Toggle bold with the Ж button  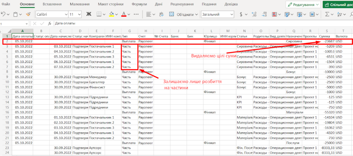click(89, 14)
